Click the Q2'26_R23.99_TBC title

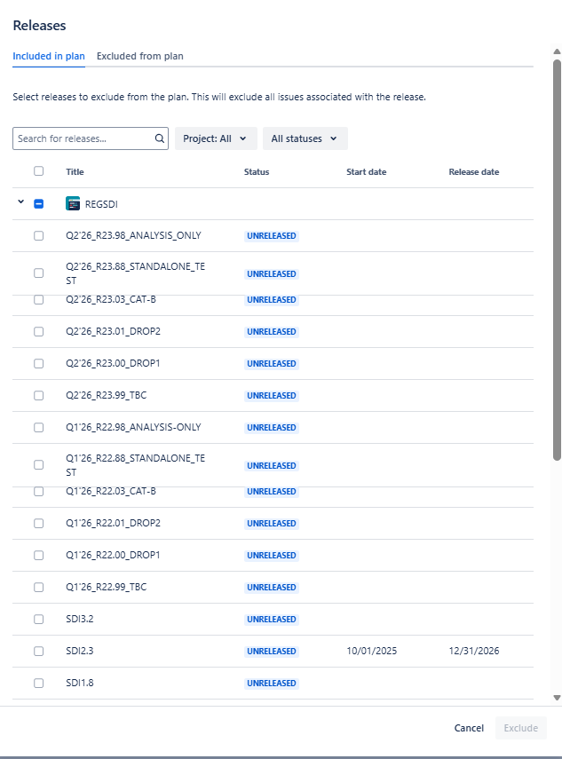(x=106, y=395)
